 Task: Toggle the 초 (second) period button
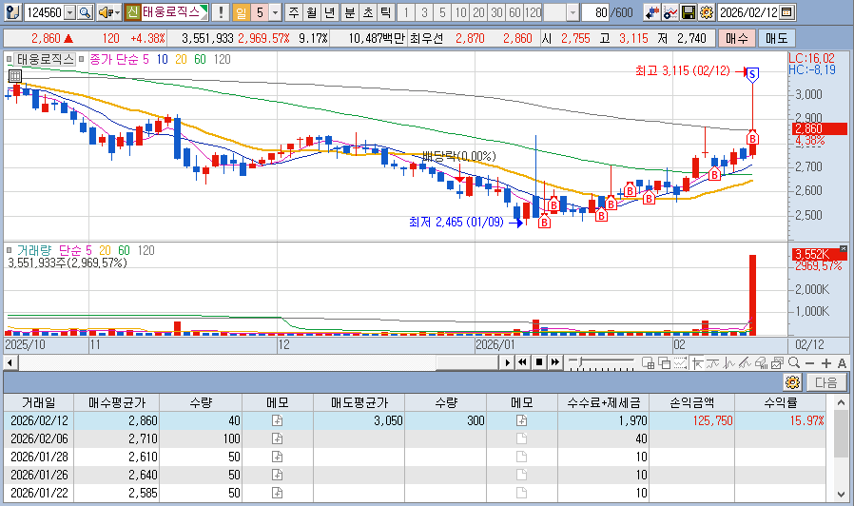368,12
